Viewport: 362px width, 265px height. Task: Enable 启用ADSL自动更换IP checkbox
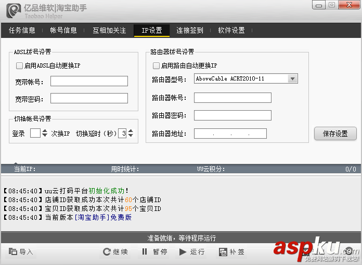click(x=19, y=66)
